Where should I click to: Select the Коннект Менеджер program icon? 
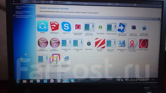(143, 44)
